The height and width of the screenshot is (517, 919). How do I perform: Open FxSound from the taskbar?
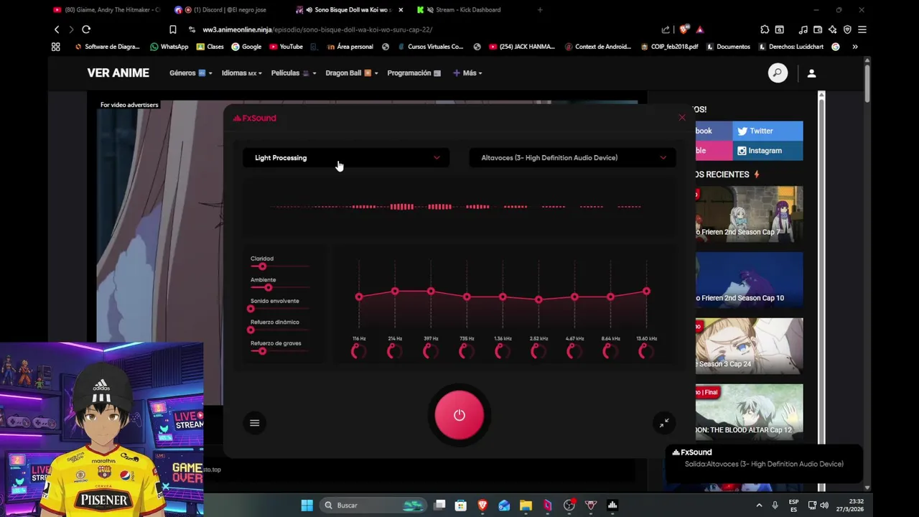pos(612,506)
